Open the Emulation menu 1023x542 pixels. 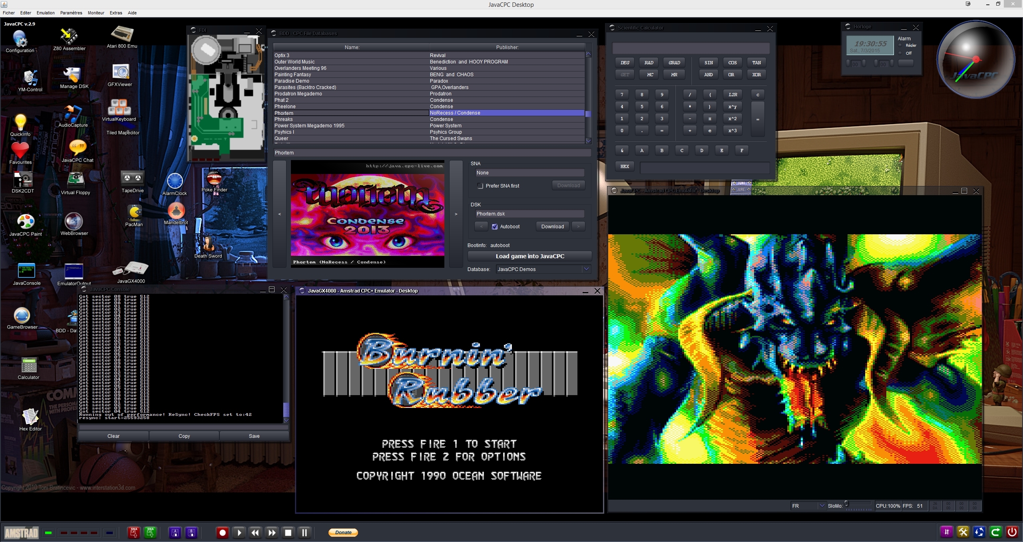[46, 13]
